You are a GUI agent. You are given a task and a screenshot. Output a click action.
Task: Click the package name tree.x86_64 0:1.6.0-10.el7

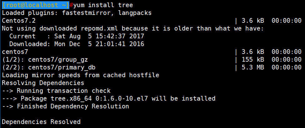click(x=99, y=98)
